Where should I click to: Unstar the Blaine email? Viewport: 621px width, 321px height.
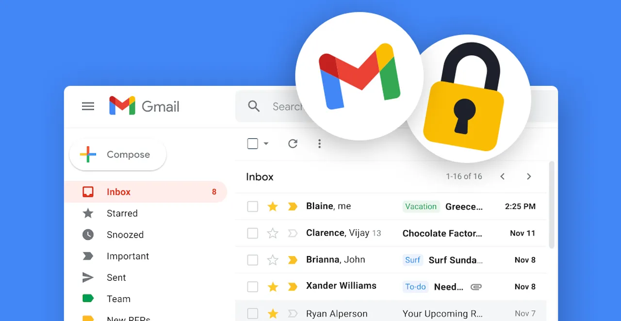(x=273, y=207)
